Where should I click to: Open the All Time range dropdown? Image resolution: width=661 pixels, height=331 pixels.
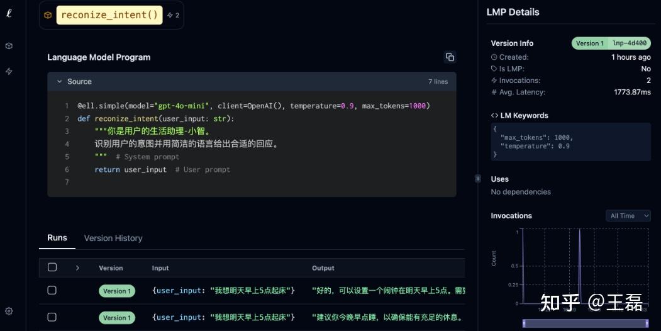[x=628, y=216]
